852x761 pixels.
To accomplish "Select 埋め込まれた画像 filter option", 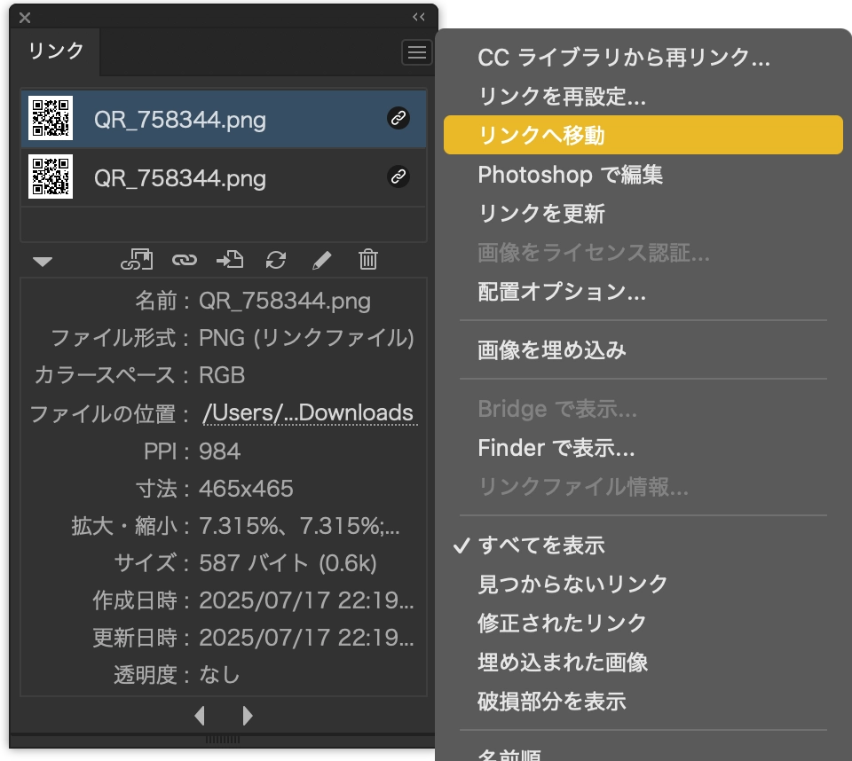I will point(643,663).
